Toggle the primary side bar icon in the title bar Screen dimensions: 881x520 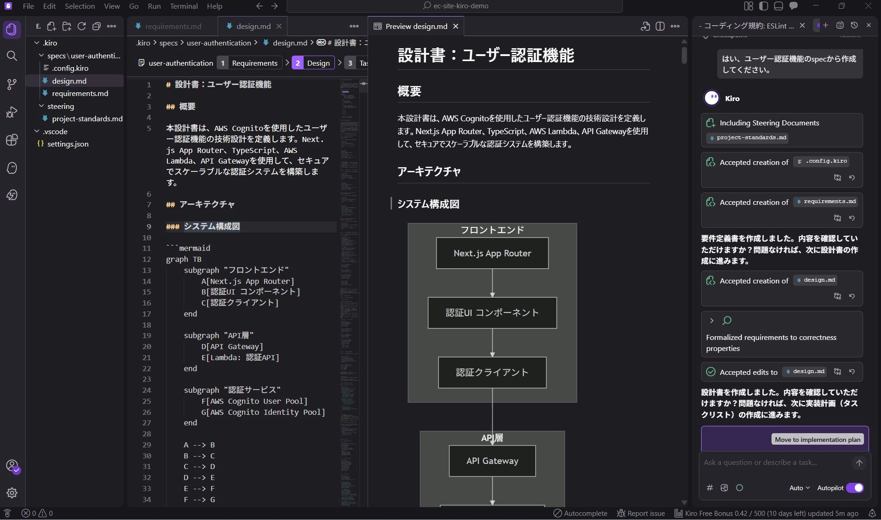[x=763, y=6]
